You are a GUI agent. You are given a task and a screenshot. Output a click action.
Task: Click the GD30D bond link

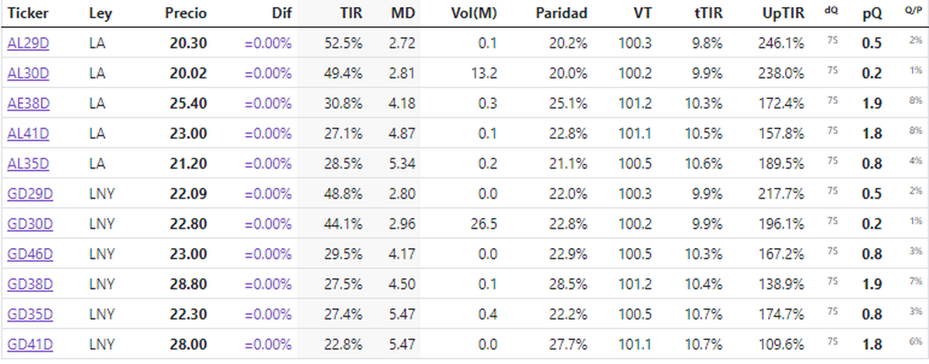click(29, 224)
